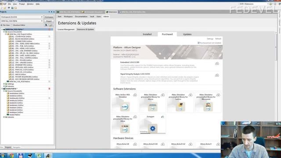
Task: Open the View menu
Action: (x=15, y=4)
